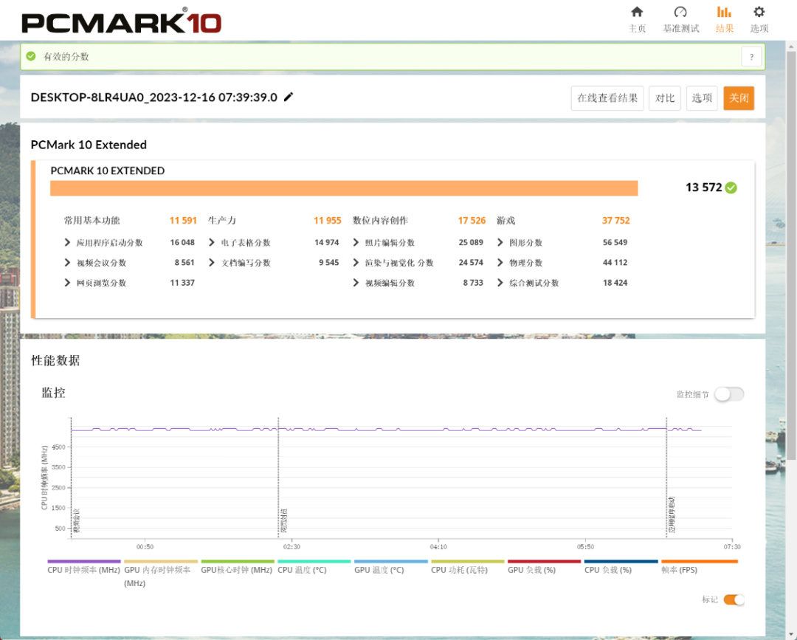Click the scrollbar up arrow
Screen dimensions: 797x640
tap(791, 47)
